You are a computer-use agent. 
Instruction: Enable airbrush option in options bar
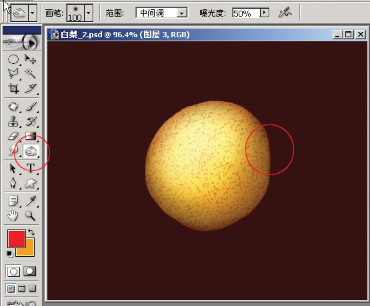coord(285,13)
